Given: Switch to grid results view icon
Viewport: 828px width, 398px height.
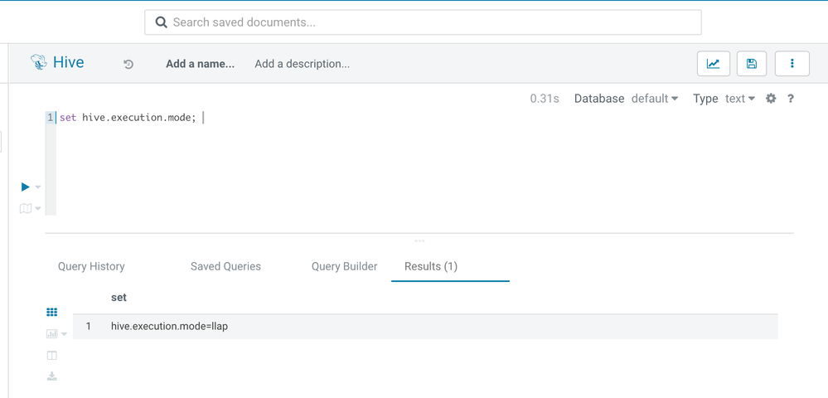Looking at the screenshot, I should pyautogui.click(x=51, y=313).
